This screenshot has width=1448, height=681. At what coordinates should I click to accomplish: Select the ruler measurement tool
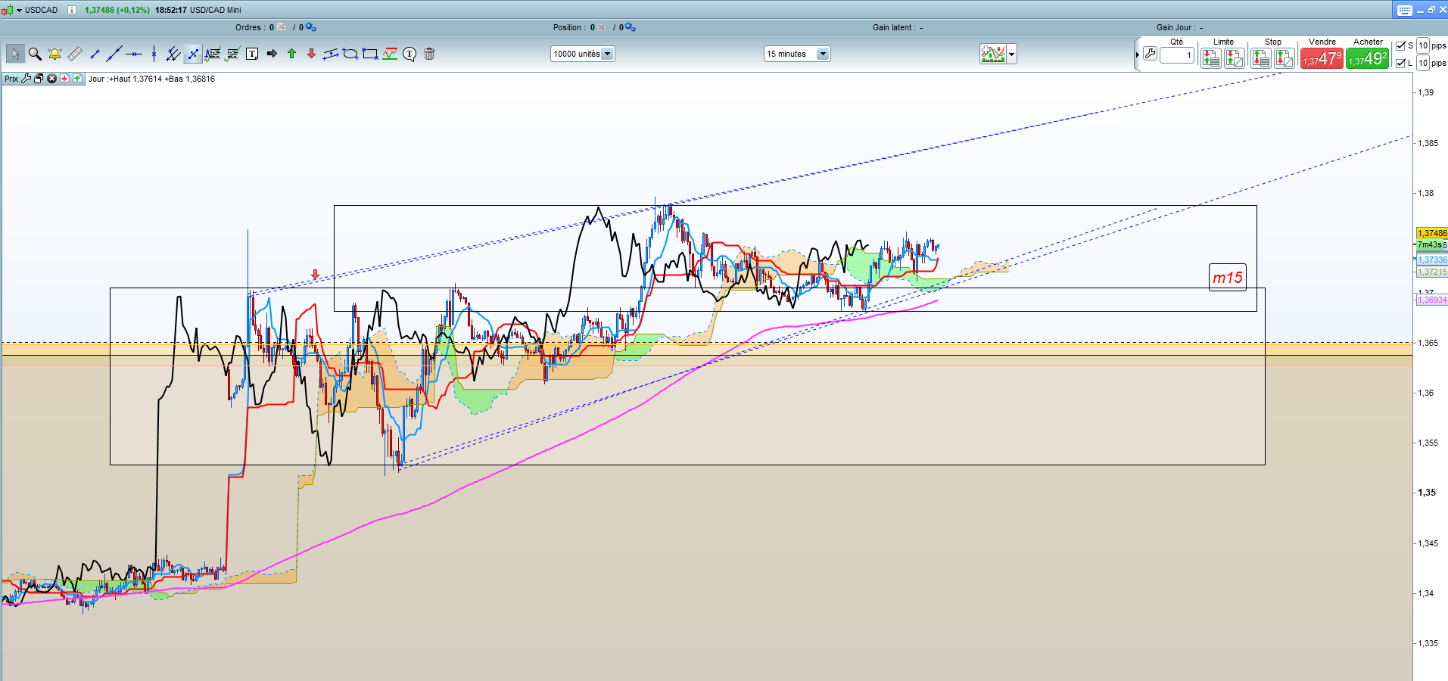[x=74, y=54]
